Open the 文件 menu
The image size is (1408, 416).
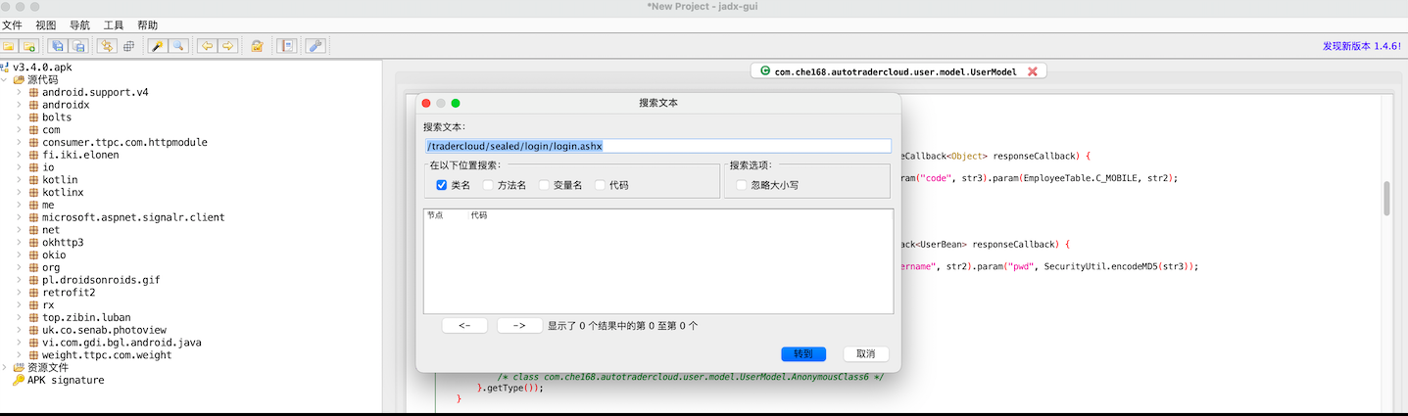[12, 25]
